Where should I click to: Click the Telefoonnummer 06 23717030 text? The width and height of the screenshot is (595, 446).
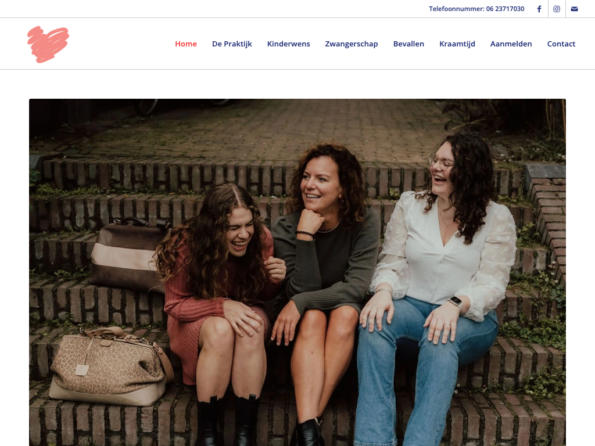[476, 9]
